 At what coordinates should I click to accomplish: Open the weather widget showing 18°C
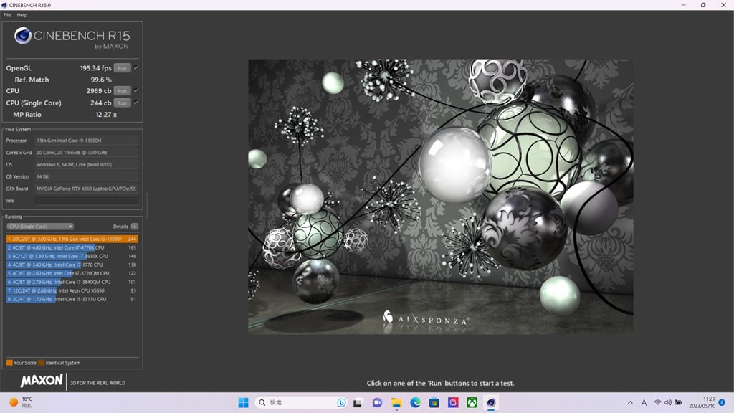tap(22, 402)
